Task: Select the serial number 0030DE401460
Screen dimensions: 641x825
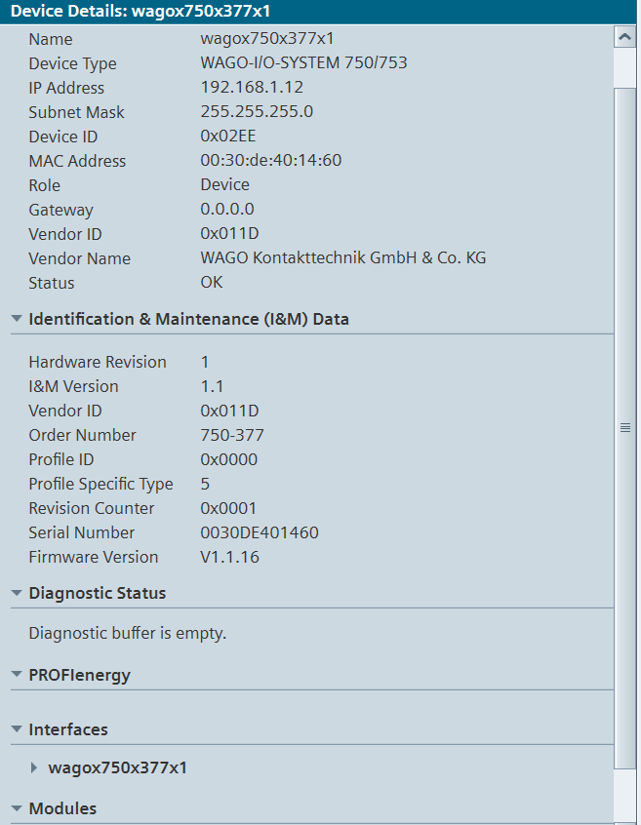Action: click(x=259, y=532)
